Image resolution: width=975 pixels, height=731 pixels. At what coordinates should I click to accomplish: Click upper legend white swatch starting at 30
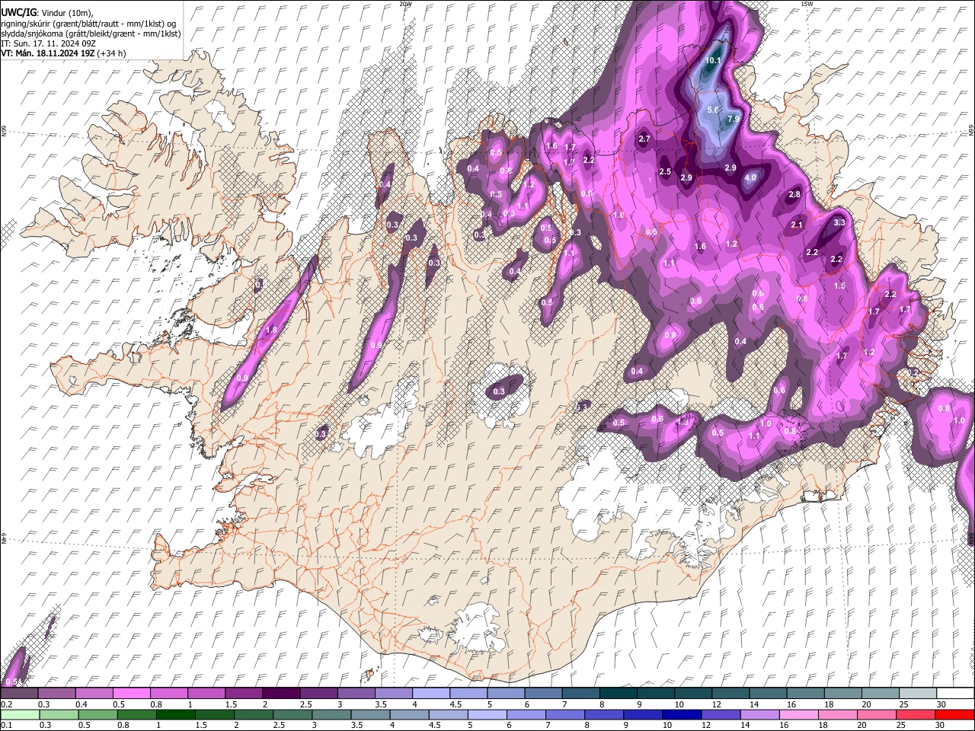(x=956, y=694)
